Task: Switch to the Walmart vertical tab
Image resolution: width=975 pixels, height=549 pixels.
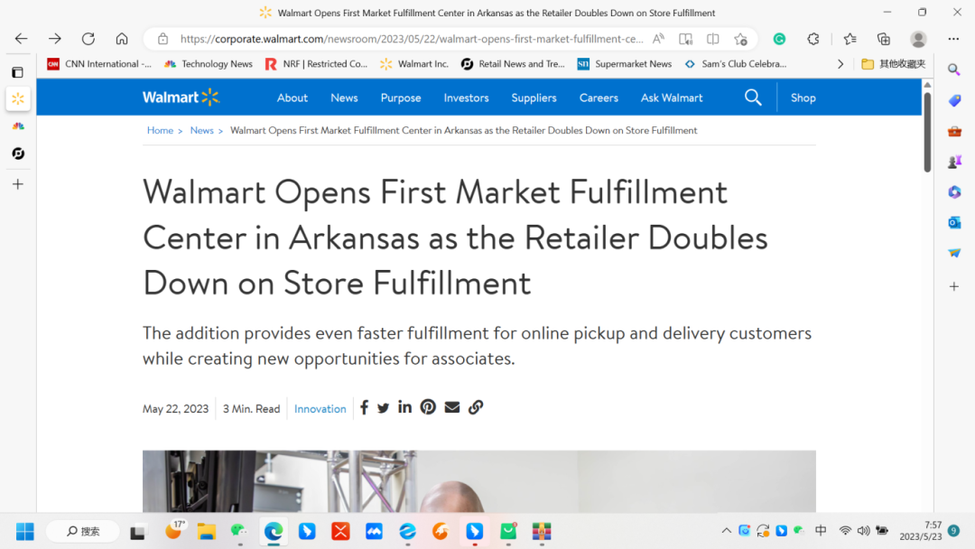Action: pos(18,98)
